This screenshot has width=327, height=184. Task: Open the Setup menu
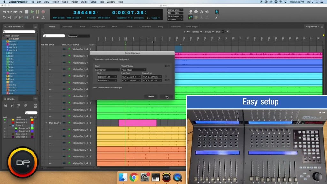click(94, 2)
